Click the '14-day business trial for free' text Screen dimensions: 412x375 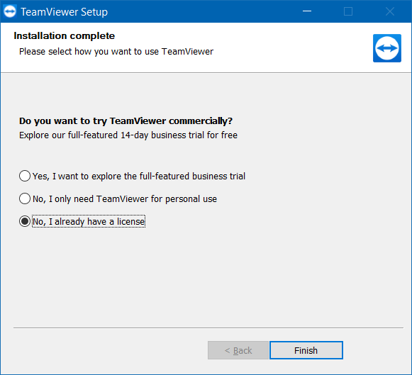point(179,135)
